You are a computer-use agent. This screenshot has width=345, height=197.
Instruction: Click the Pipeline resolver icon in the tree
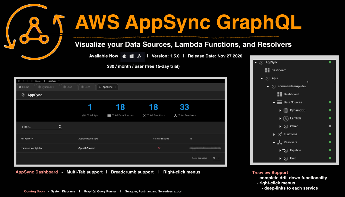(x=285, y=150)
